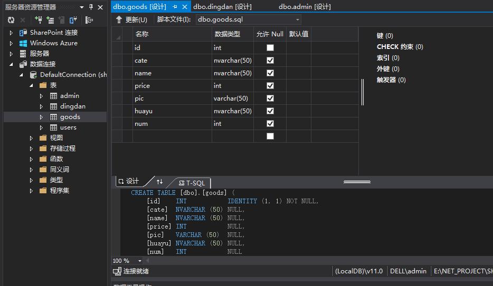Open Server Explorer window options arrow
Viewport: 493px width, 286px height.
(x=82, y=7)
